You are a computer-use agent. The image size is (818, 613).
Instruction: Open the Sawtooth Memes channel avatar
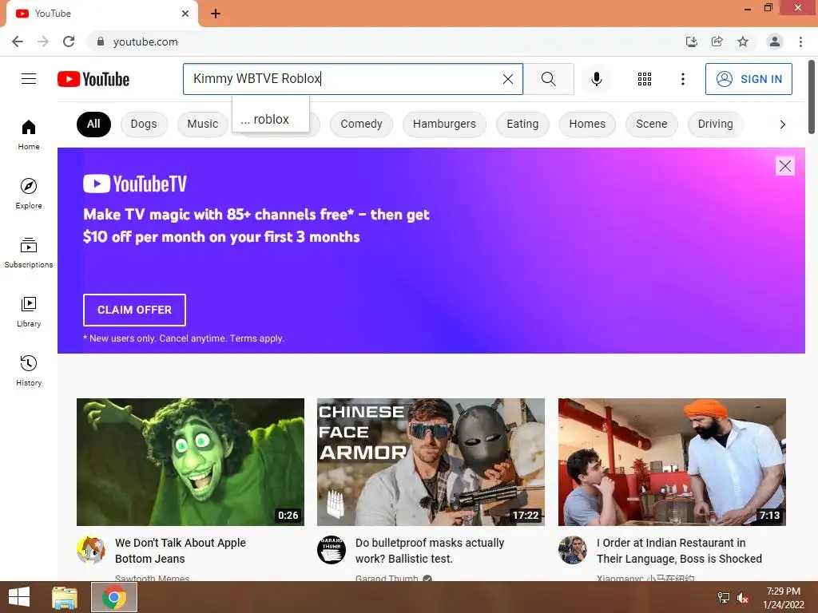[91, 550]
